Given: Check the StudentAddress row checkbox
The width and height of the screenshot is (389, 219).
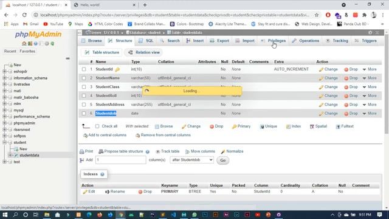Looking at the screenshot, I should (x=84, y=105).
